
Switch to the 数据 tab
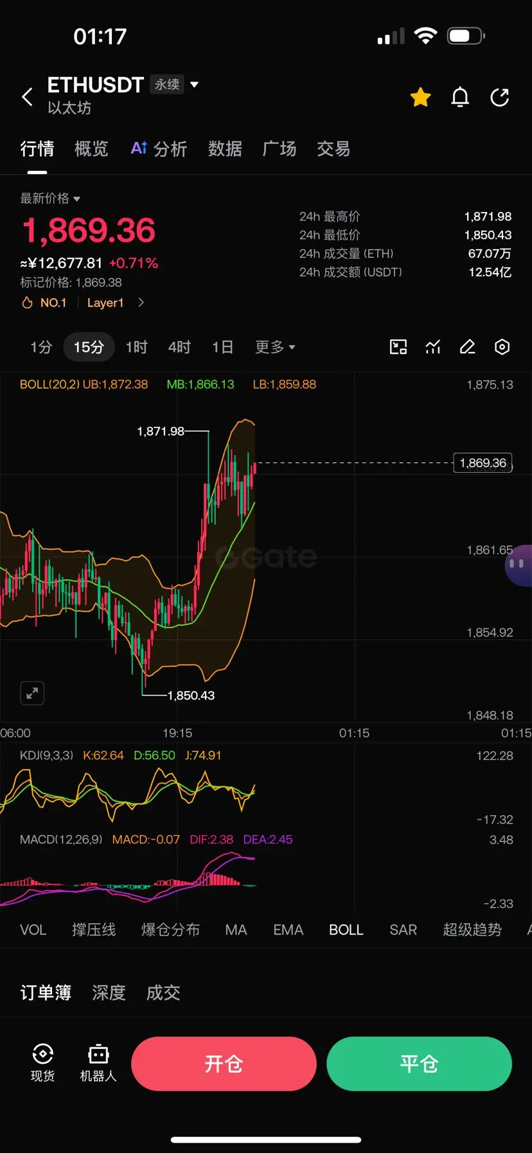click(225, 149)
